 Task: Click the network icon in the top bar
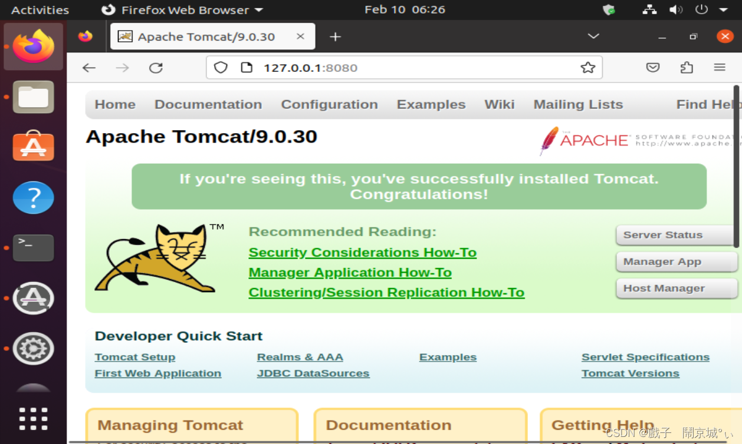tap(649, 10)
